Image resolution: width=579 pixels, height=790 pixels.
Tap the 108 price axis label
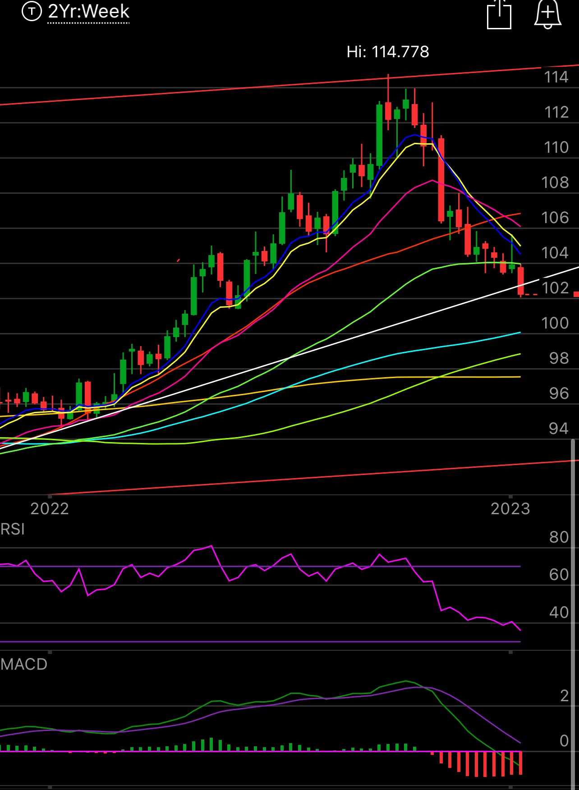pos(555,183)
